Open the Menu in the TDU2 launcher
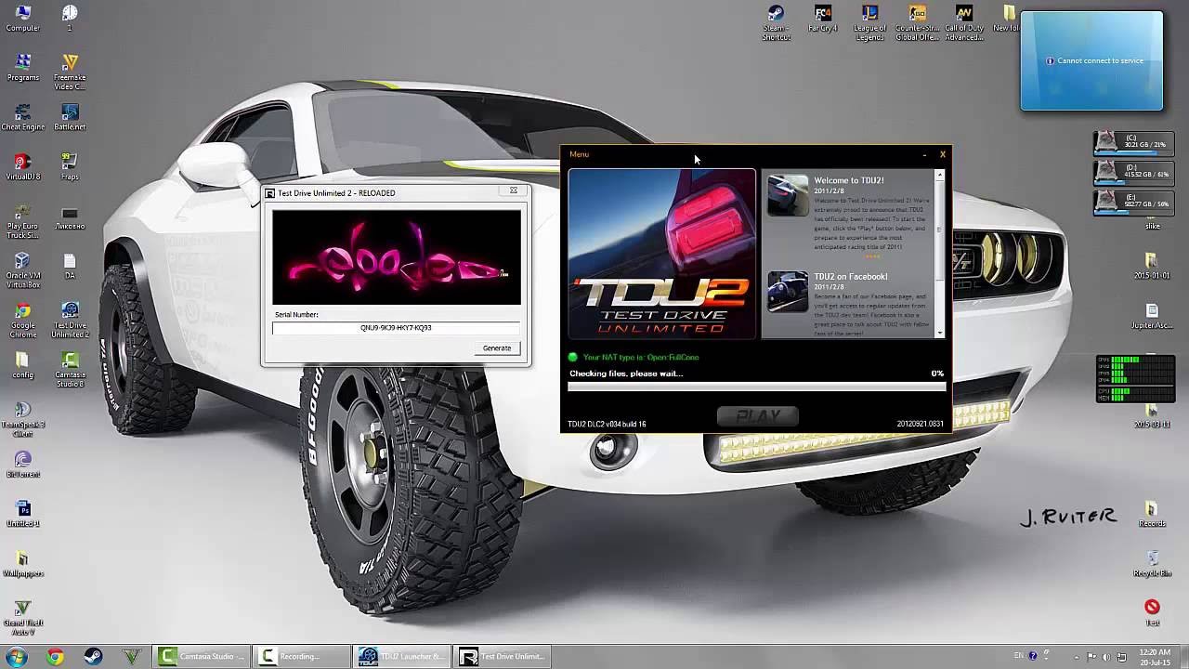The image size is (1189, 669). (x=579, y=154)
